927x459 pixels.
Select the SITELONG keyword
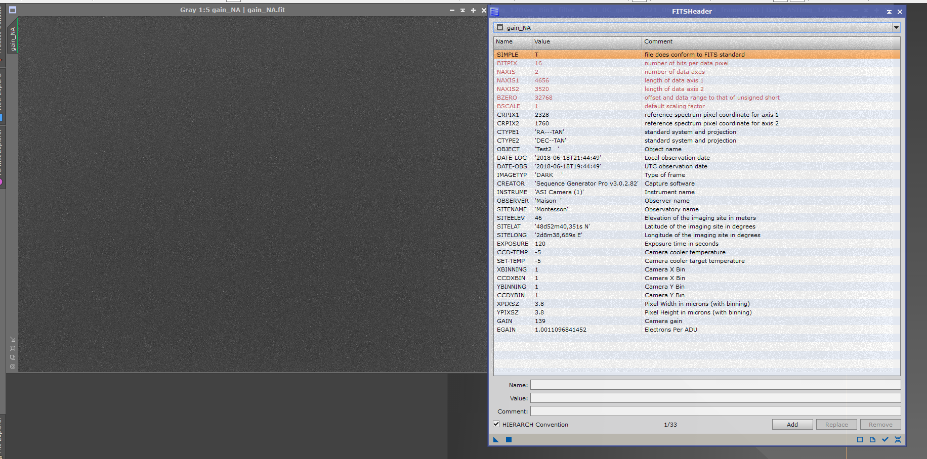pyautogui.click(x=512, y=235)
